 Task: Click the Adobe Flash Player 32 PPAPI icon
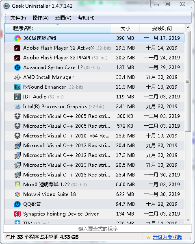[x=17, y=58]
